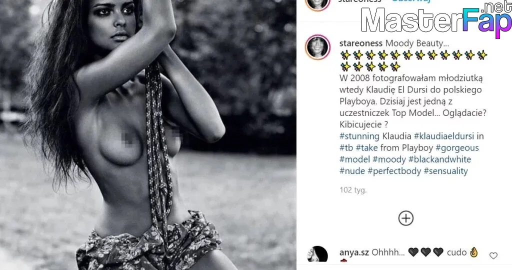Open the #blackandwhite hashtag
Screen dimensions: 512x270
coord(440,159)
